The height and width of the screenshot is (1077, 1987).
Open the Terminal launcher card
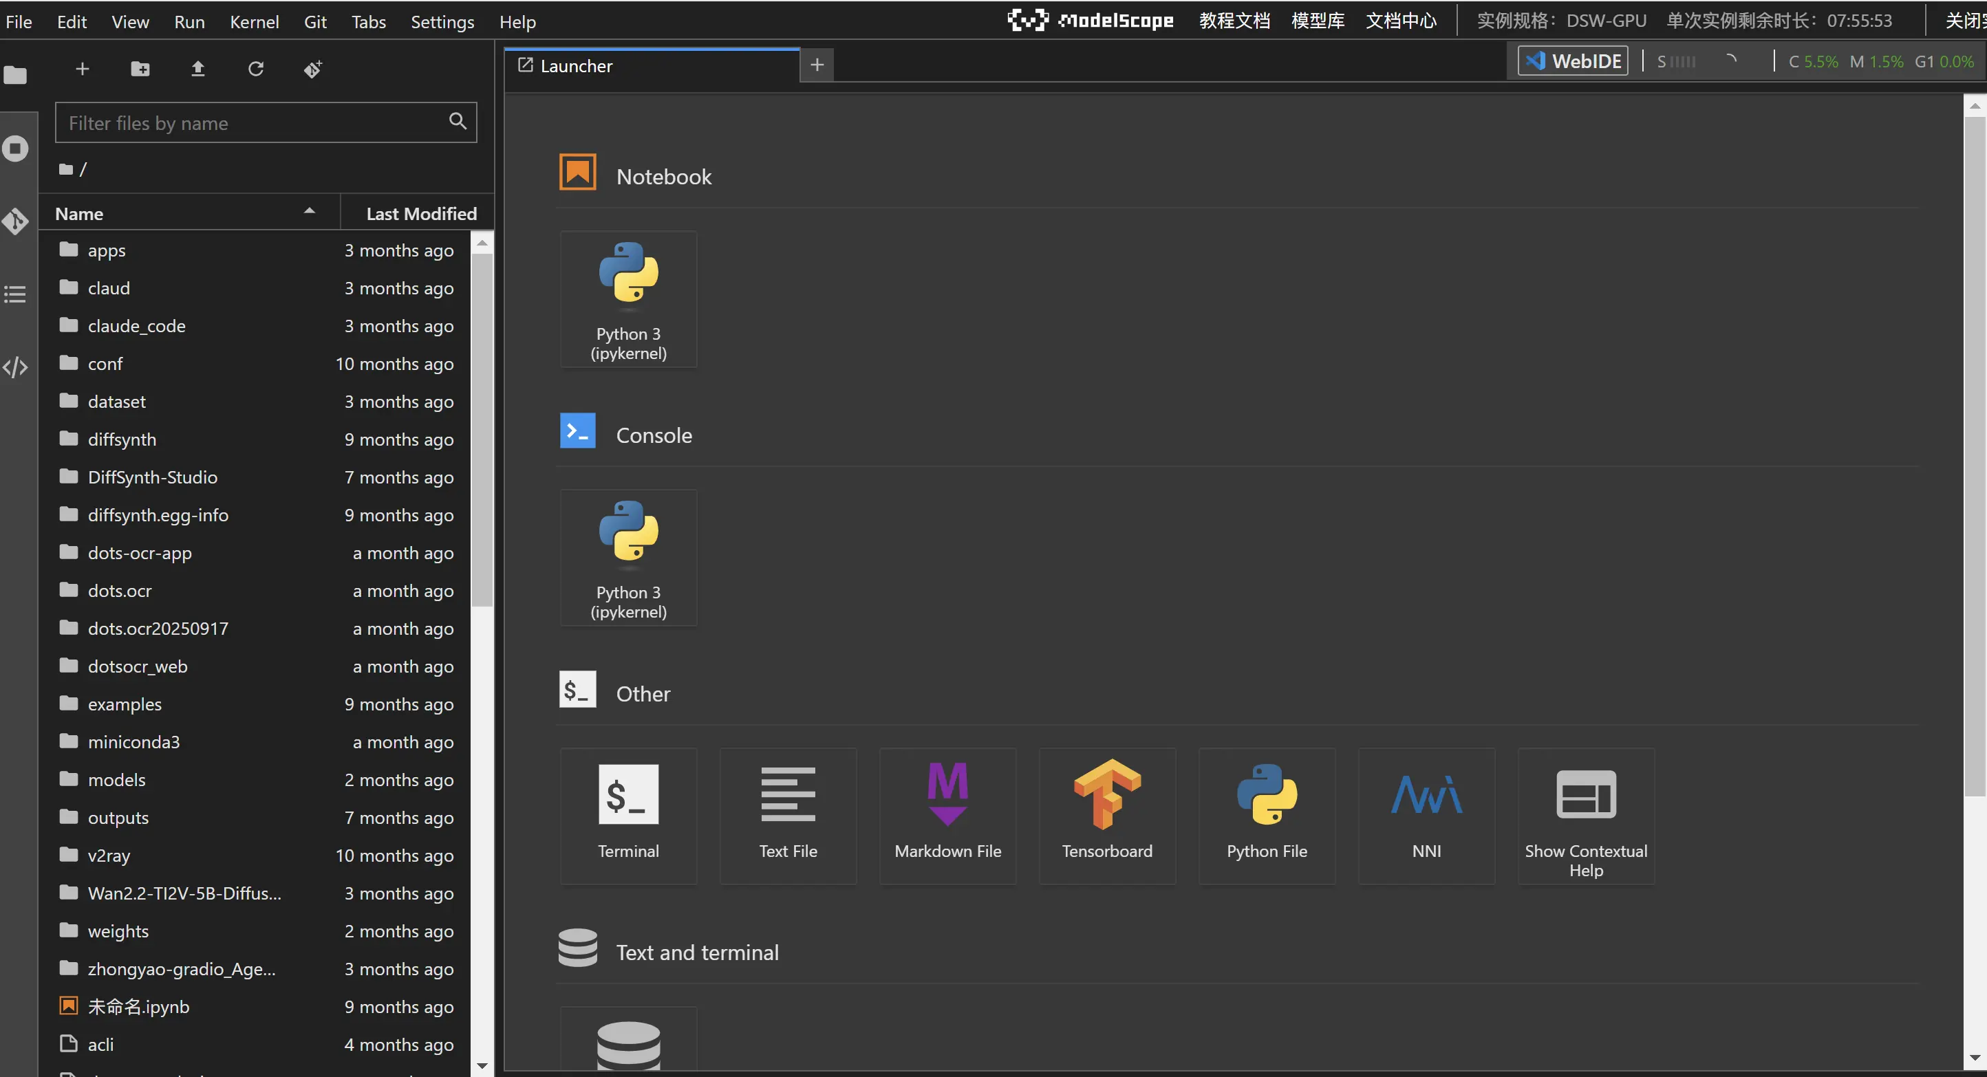(x=628, y=814)
